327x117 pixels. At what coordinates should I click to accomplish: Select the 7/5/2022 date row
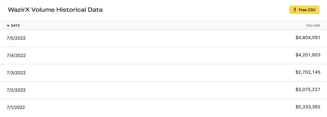[163, 38]
